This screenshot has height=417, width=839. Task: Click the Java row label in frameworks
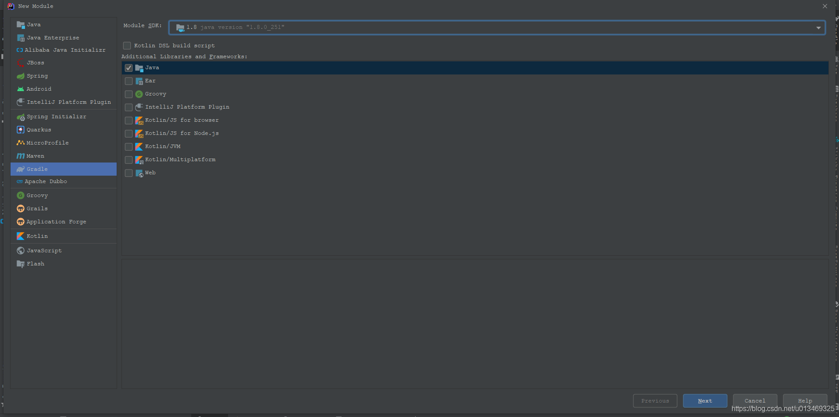152,67
